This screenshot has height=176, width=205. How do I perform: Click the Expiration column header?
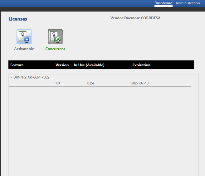pyautogui.click(x=141, y=65)
